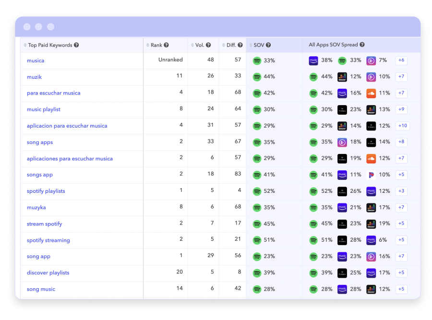The height and width of the screenshot is (320, 432).
Task: Click the first window control dot
Action: [x=27, y=27]
